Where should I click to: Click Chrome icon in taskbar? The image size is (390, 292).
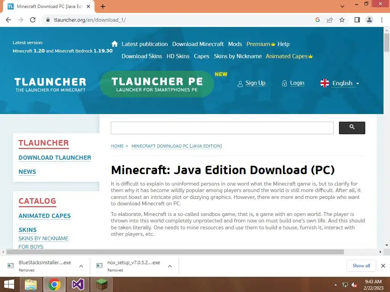click(54, 284)
